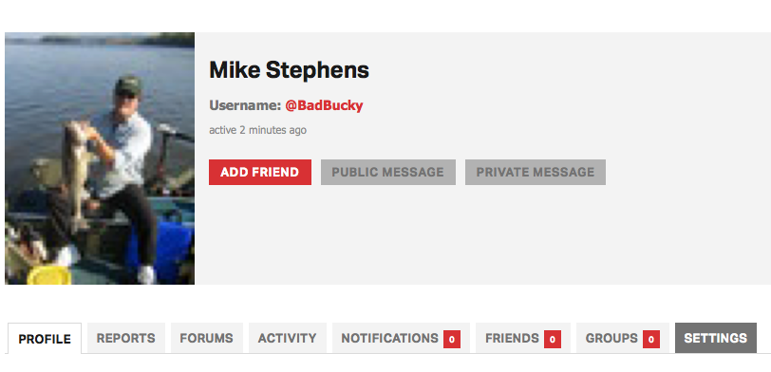
Task: Open the dark Settings tab
Action: coord(715,338)
